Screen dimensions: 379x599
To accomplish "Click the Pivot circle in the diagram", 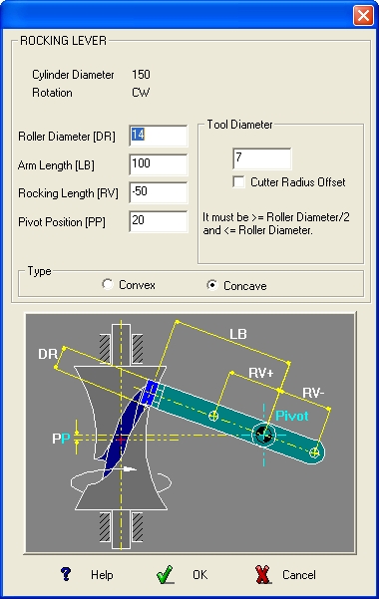I will 263,435.
